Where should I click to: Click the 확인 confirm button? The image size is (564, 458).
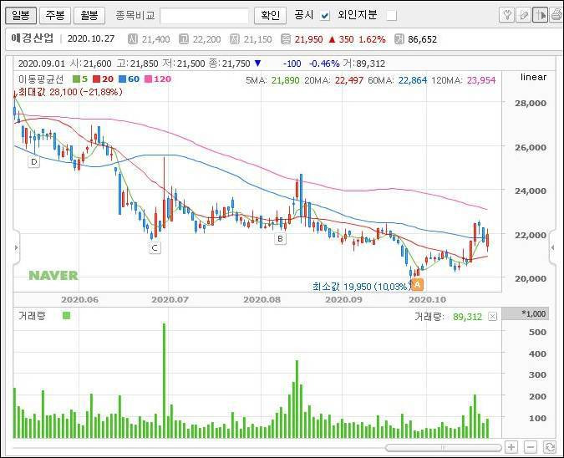270,16
